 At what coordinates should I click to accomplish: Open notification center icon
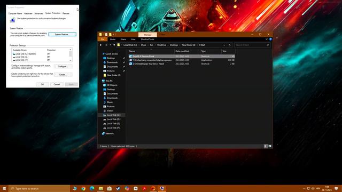click(x=336, y=188)
